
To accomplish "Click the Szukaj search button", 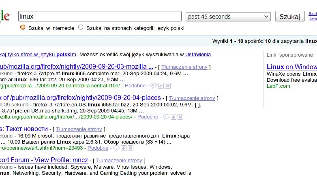I will click(x=290, y=16).
